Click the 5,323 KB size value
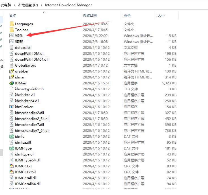Screen dimensions: 208x195 [x=169, y=83]
